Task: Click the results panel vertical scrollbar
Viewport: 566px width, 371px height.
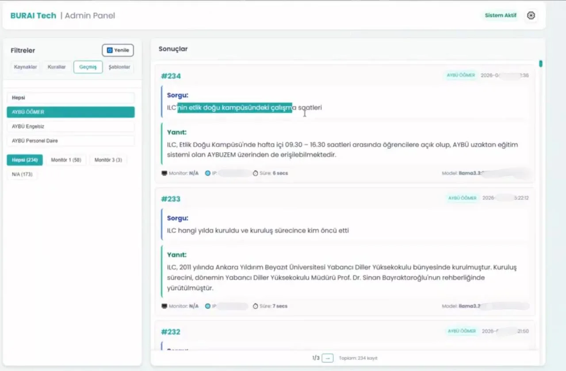Action: click(x=541, y=64)
